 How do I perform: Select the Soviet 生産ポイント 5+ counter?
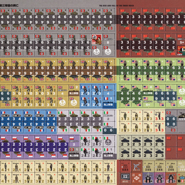[x=181, y=39]
